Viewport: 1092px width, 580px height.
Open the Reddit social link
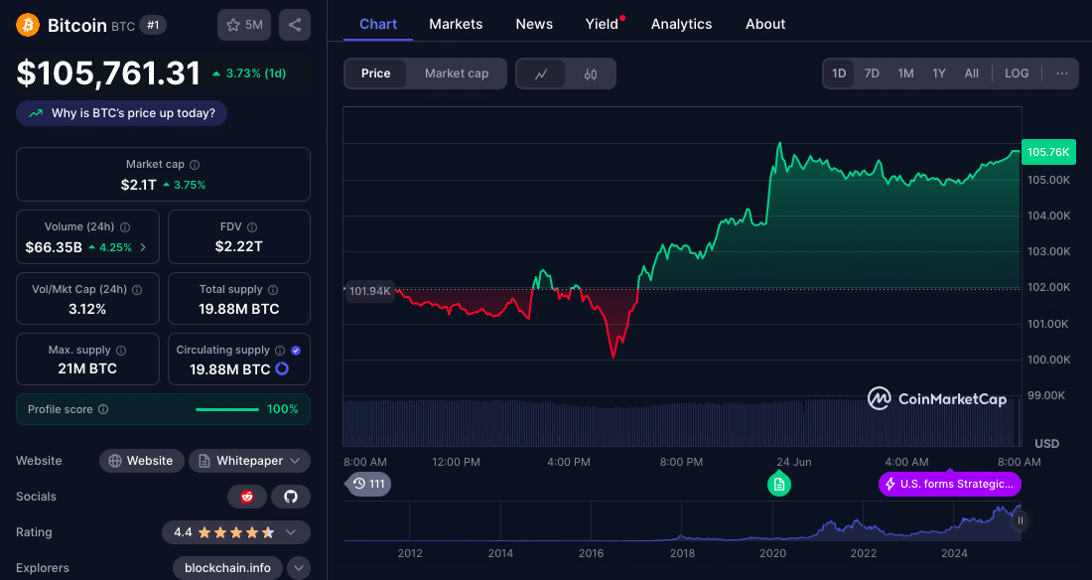click(247, 497)
